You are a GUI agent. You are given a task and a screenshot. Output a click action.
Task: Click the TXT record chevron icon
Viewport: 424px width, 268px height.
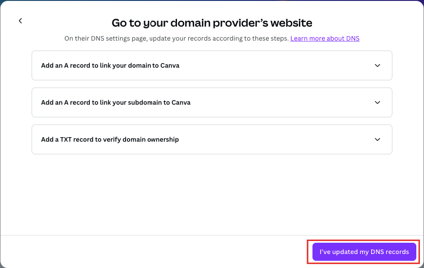(x=377, y=139)
